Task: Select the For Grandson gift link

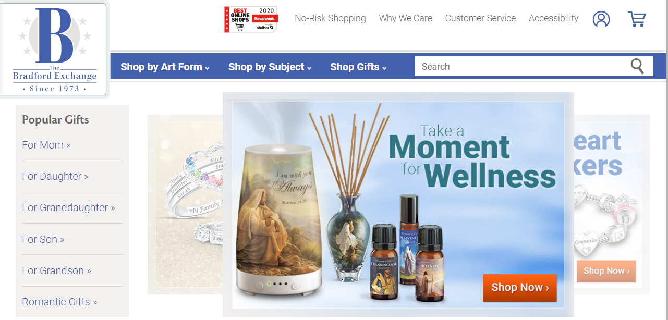Action: click(56, 270)
